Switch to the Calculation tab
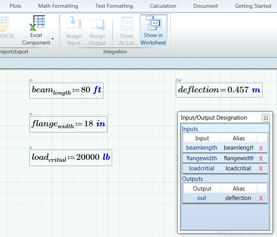The width and height of the screenshot is (277, 237). 163,6
